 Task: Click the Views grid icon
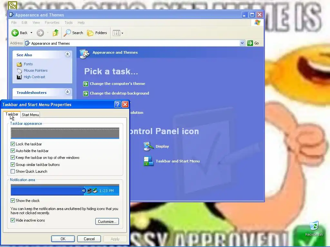pos(116,33)
